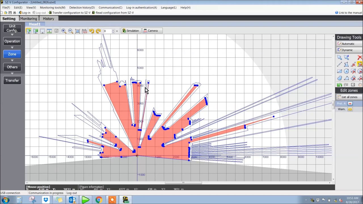Click the List all zones button
The width and height of the screenshot is (363, 204).
[349, 97]
